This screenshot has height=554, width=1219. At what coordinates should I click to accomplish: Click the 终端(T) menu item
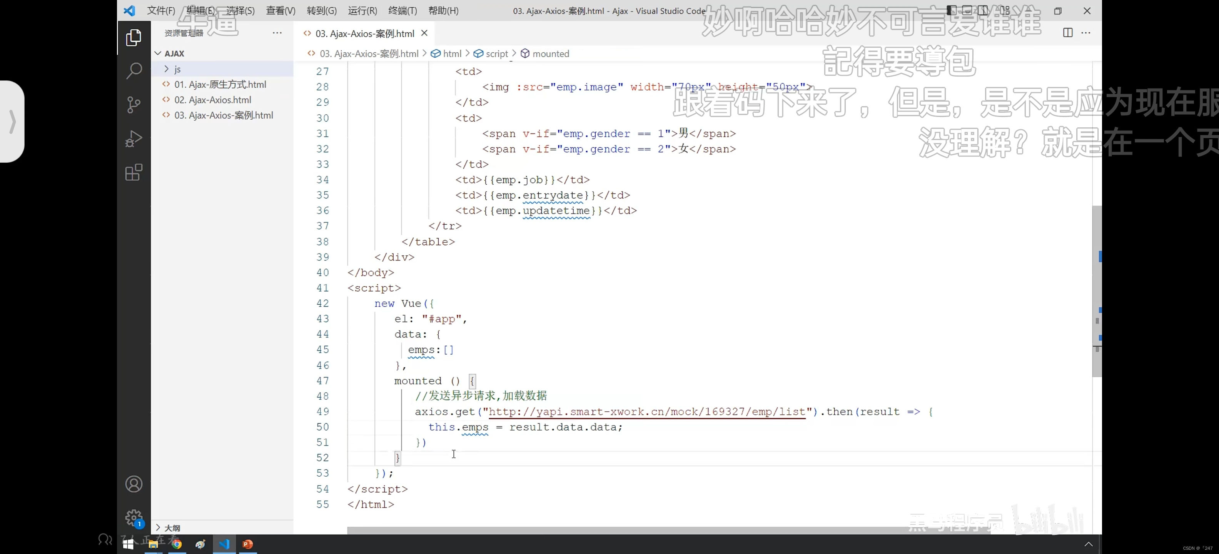pyautogui.click(x=403, y=10)
